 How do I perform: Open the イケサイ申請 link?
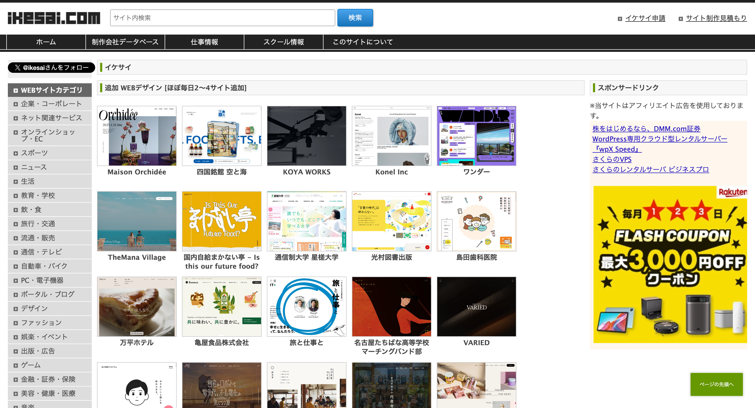[x=645, y=18]
